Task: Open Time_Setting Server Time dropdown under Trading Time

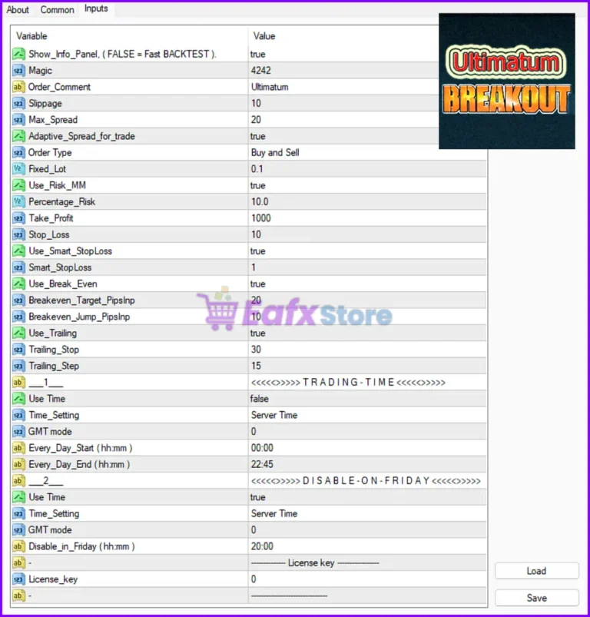Action: 274,415
